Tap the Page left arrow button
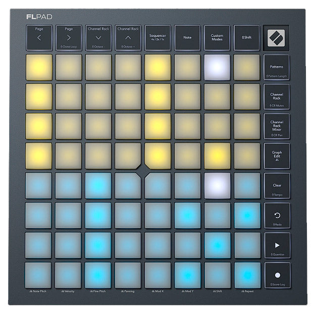Viewport: 316px width, 314px height. (39, 38)
